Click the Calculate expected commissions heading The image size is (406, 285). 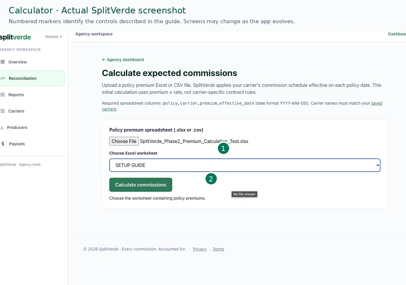coord(169,73)
